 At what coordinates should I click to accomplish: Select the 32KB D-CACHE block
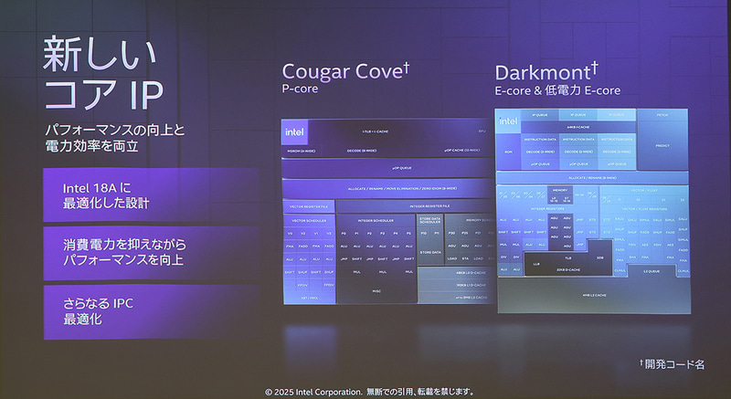coord(567,269)
